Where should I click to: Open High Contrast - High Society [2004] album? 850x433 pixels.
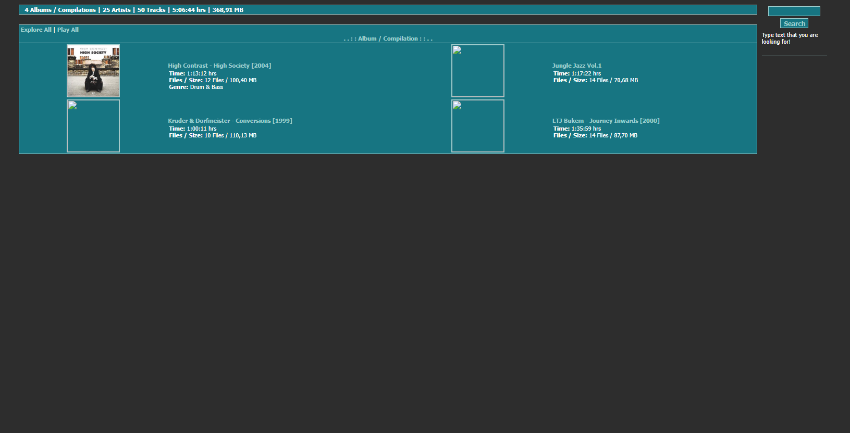click(x=219, y=66)
